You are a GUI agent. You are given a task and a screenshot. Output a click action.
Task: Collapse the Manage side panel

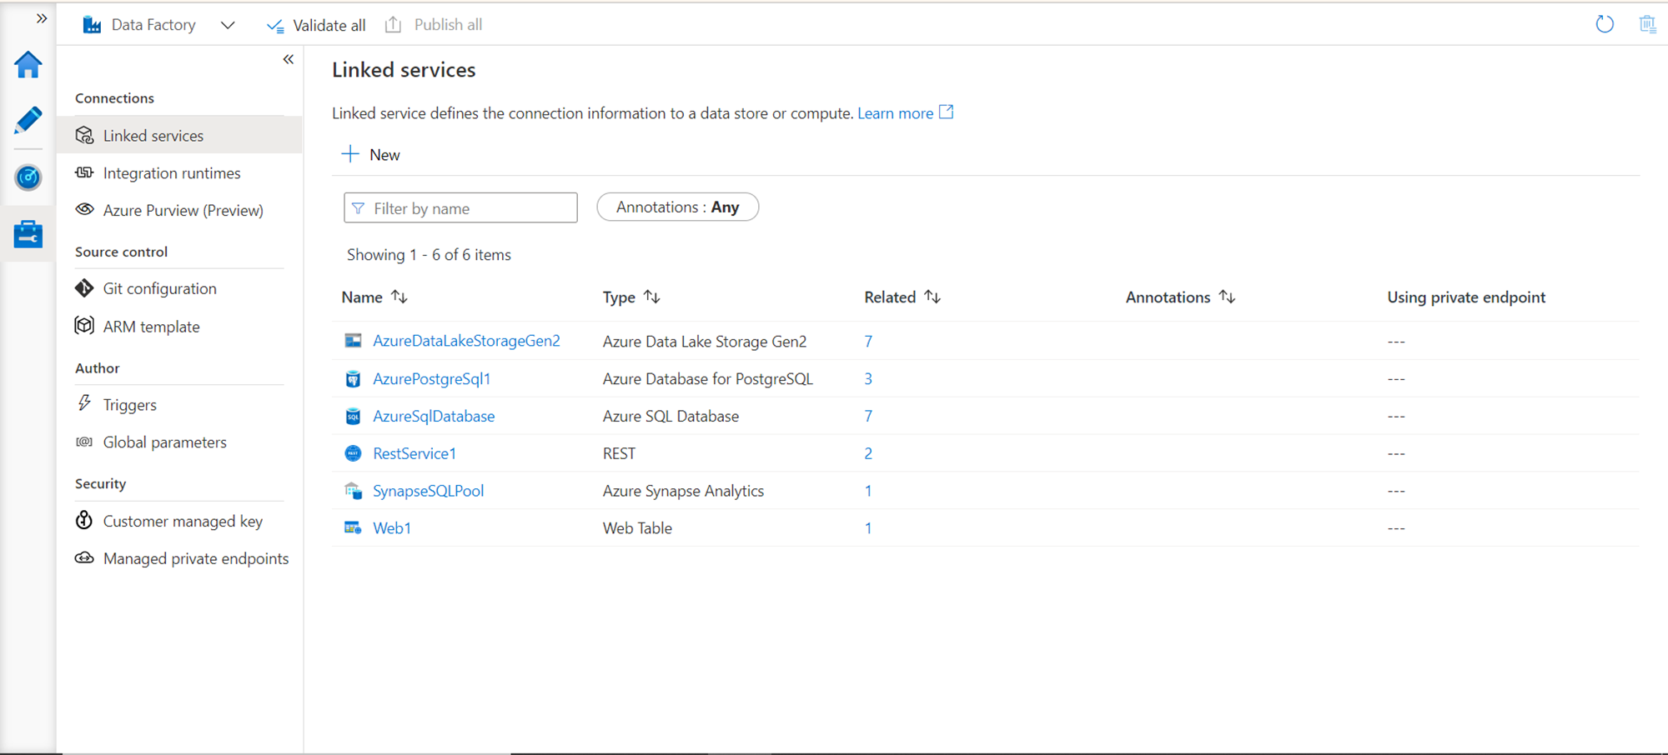coord(289,59)
